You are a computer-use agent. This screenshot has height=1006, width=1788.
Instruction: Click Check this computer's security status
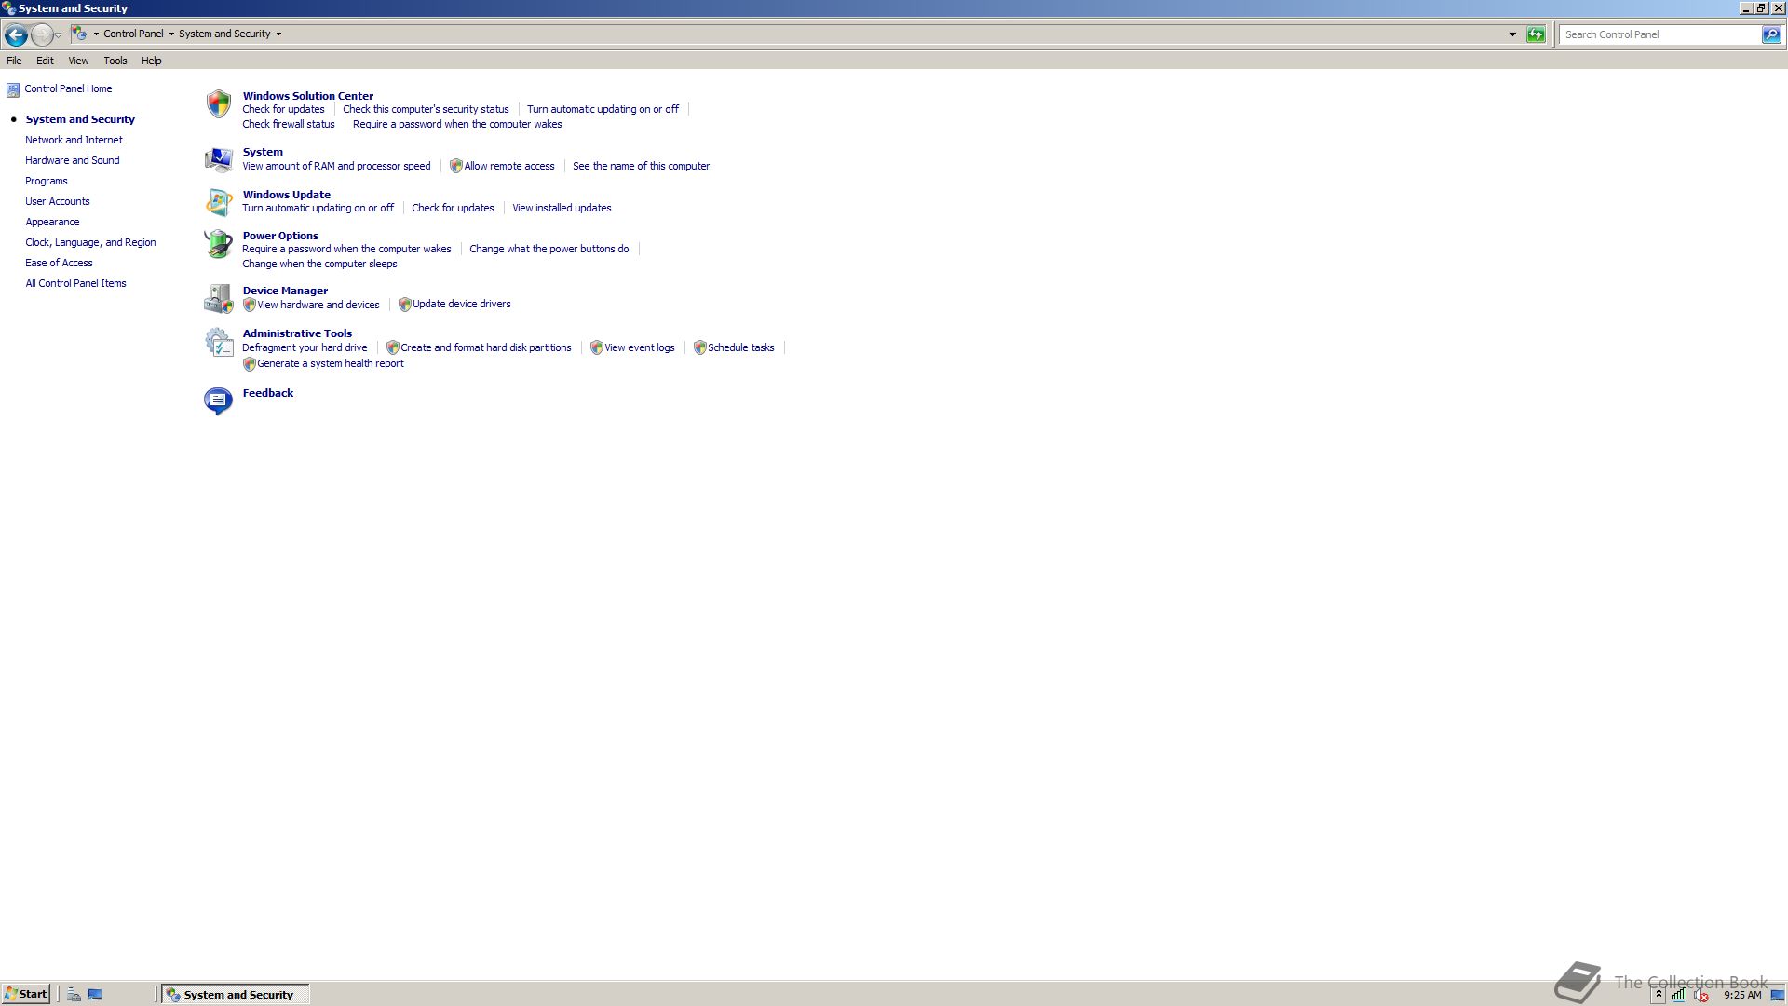pos(426,109)
